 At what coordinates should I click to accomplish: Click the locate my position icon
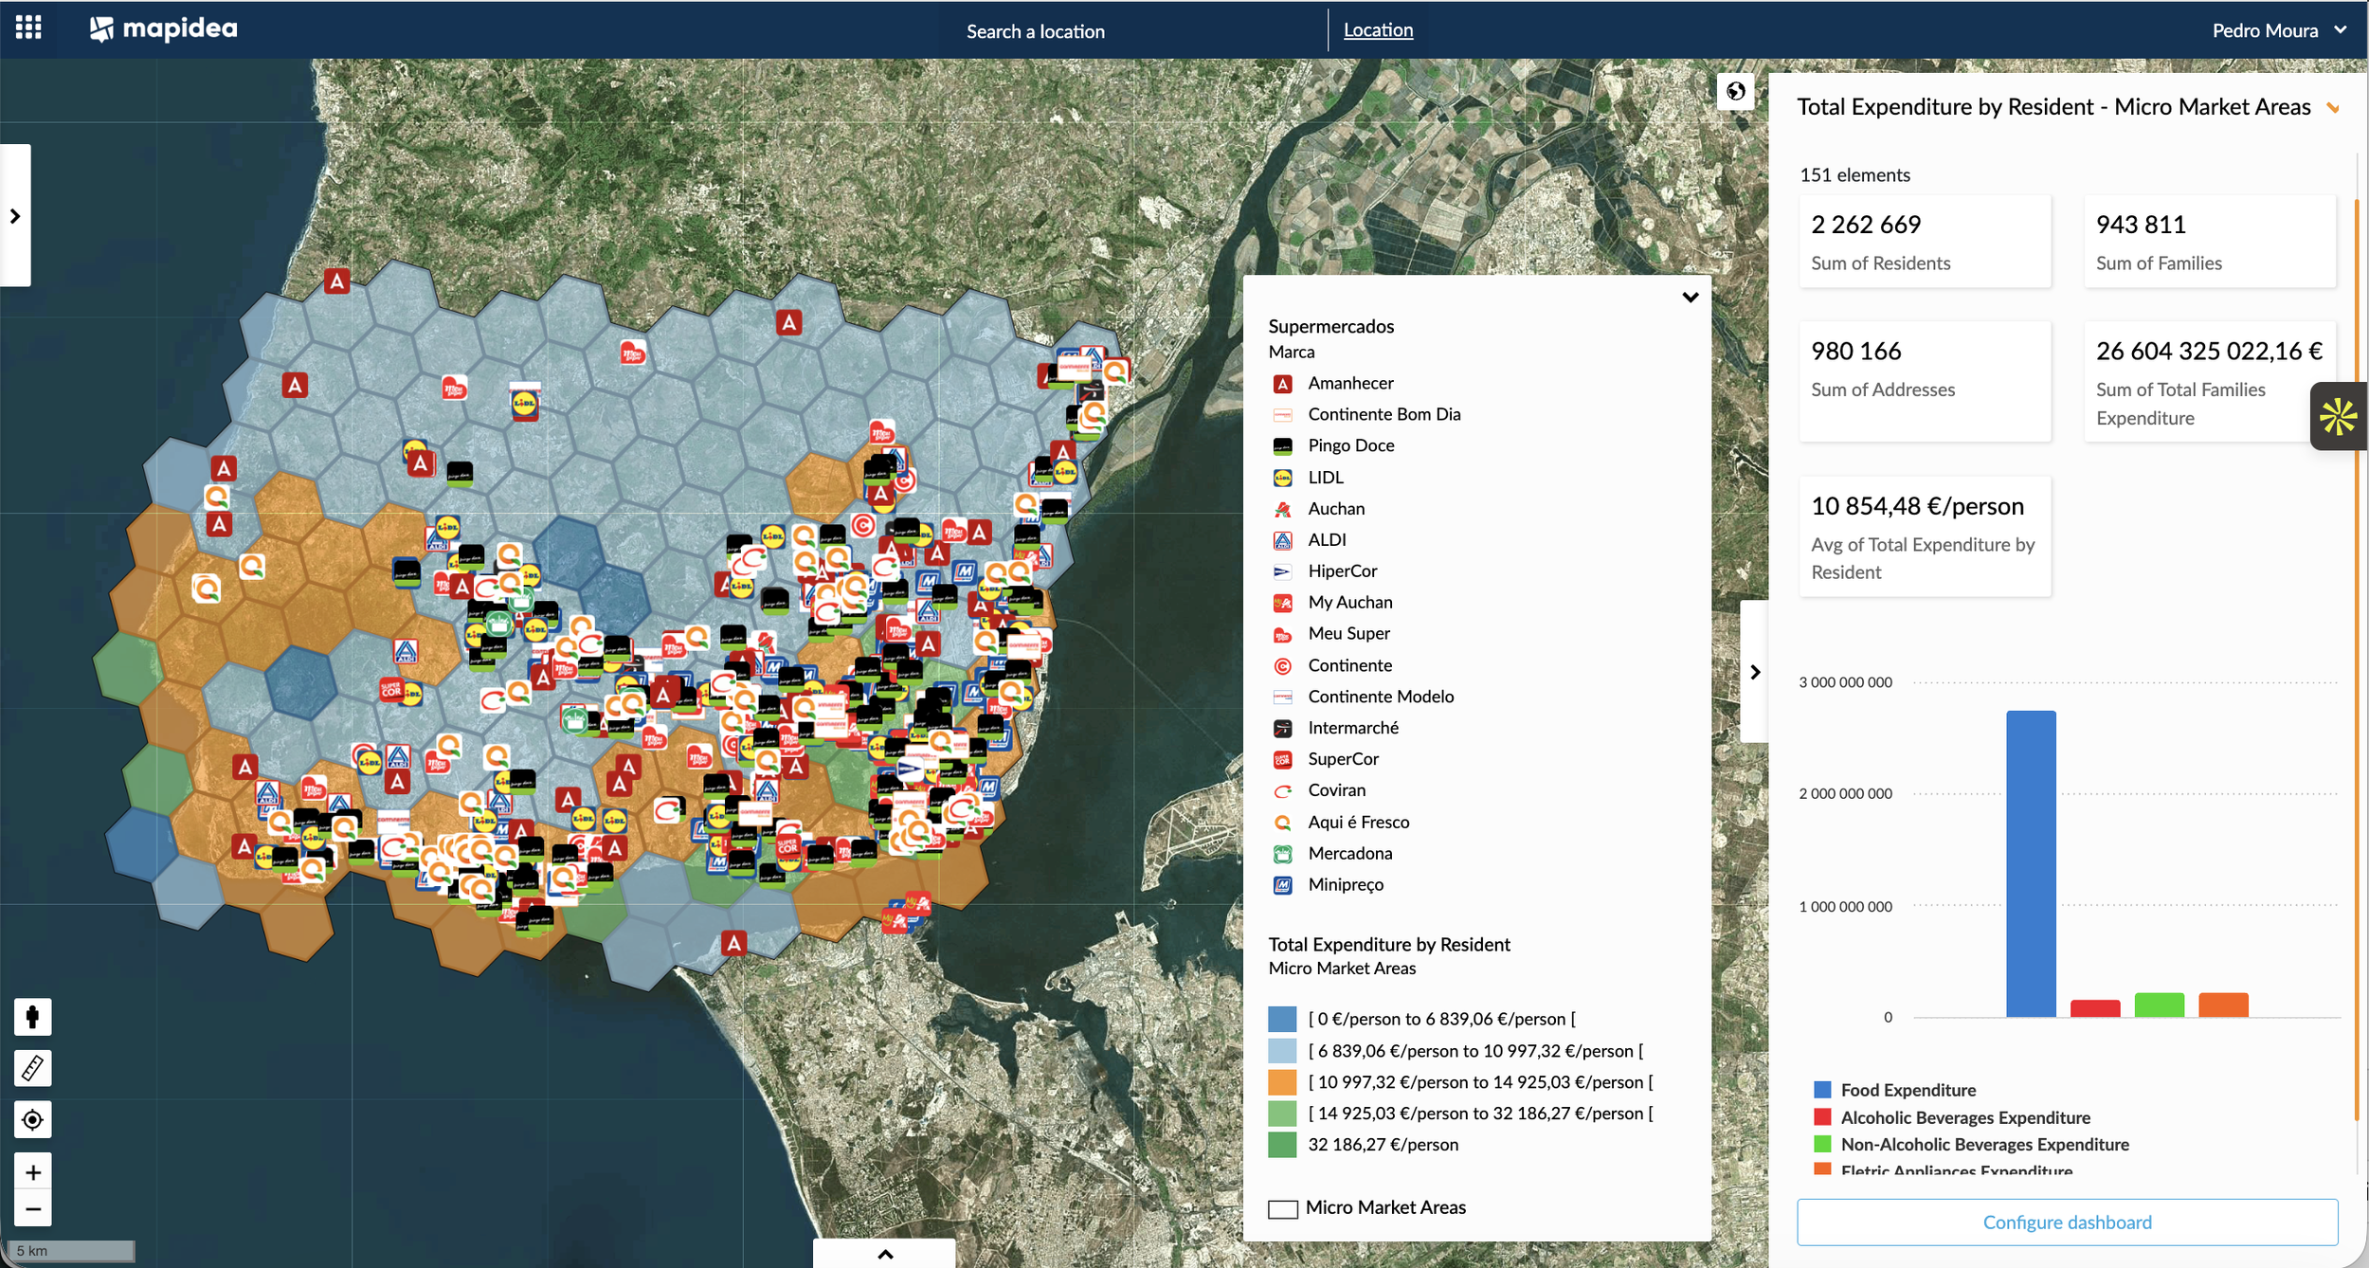(32, 1120)
